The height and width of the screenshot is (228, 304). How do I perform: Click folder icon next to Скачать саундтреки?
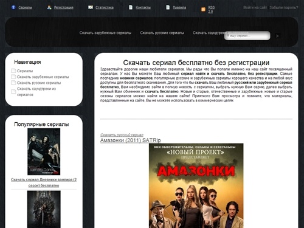[x=13, y=92]
